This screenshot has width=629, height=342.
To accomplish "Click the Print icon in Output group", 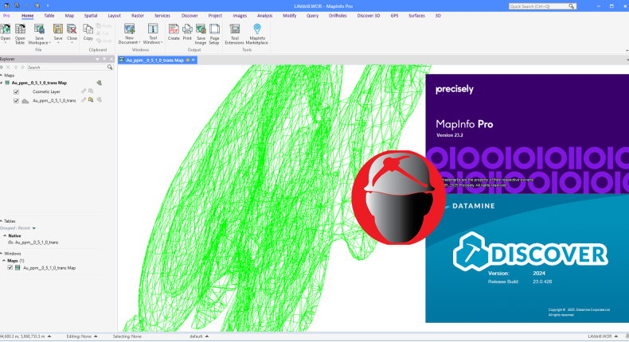I will [x=187, y=29].
